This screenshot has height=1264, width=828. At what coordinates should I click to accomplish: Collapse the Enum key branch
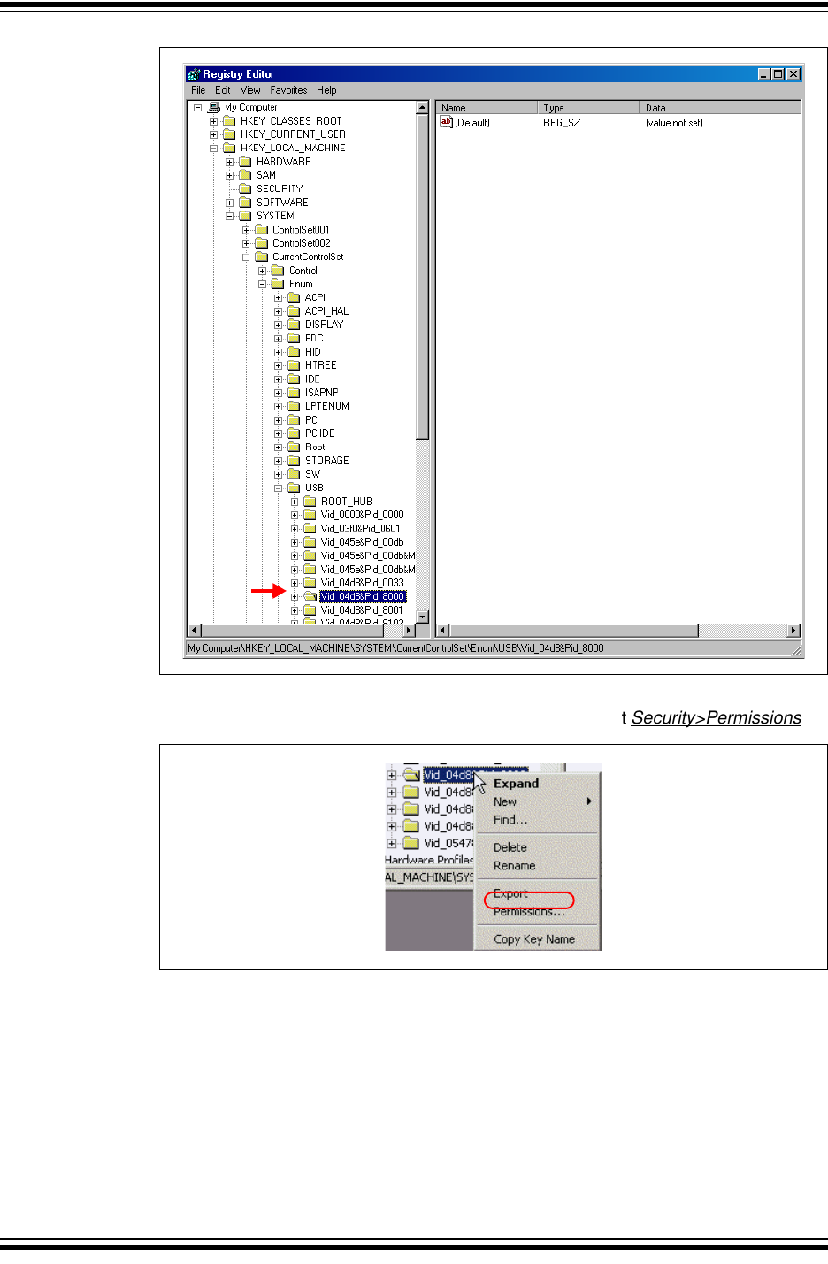263,285
